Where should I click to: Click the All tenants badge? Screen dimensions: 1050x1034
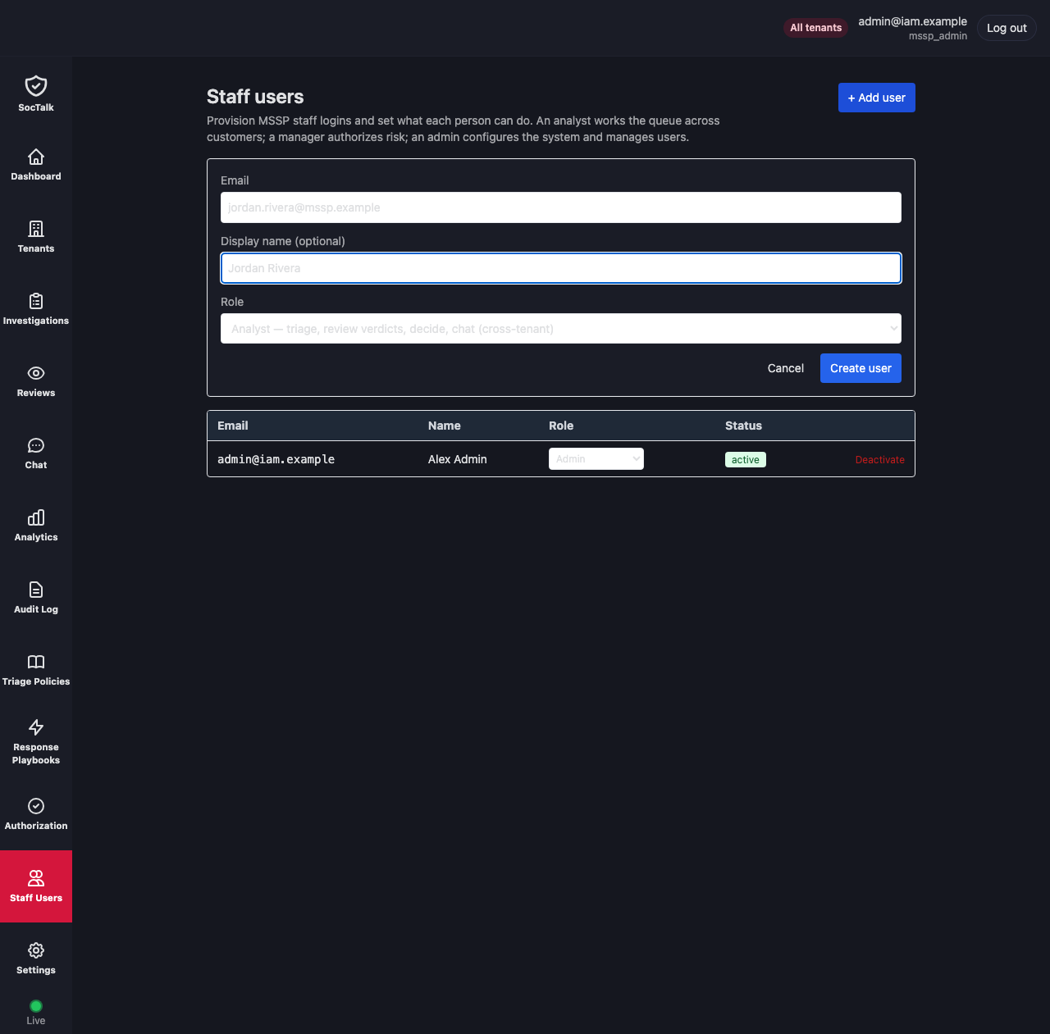tap(816, 28)
